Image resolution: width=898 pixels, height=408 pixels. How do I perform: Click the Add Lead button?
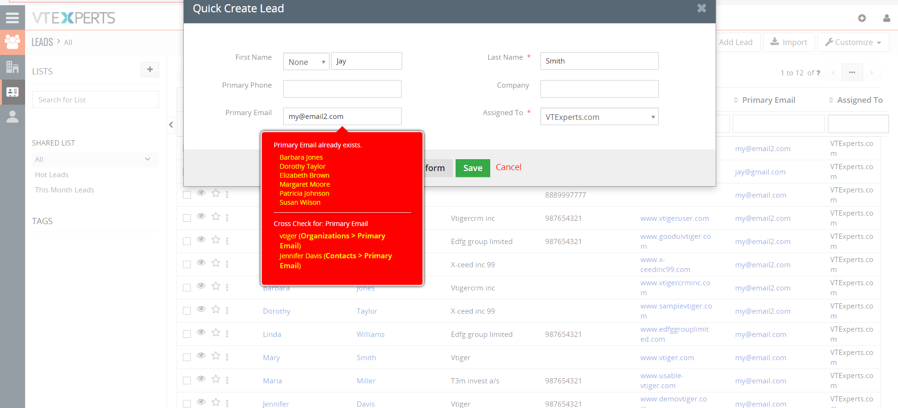coord(736,42)
